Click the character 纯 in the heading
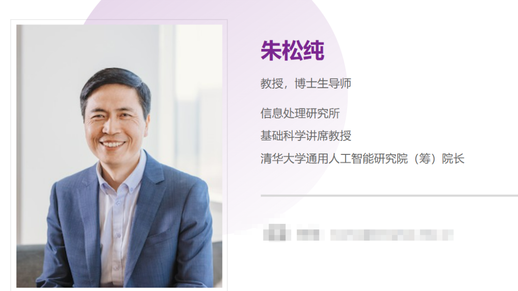 [x=314, y=50]
